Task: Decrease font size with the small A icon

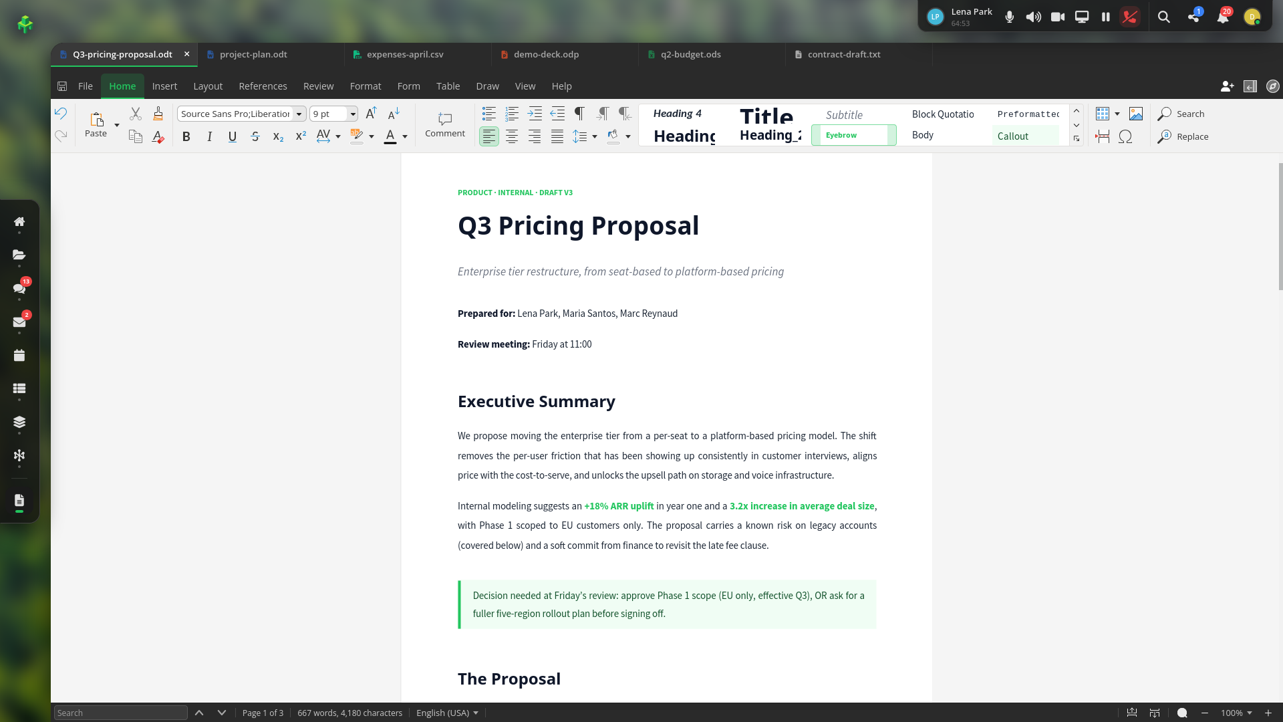Action: (394, 114)
